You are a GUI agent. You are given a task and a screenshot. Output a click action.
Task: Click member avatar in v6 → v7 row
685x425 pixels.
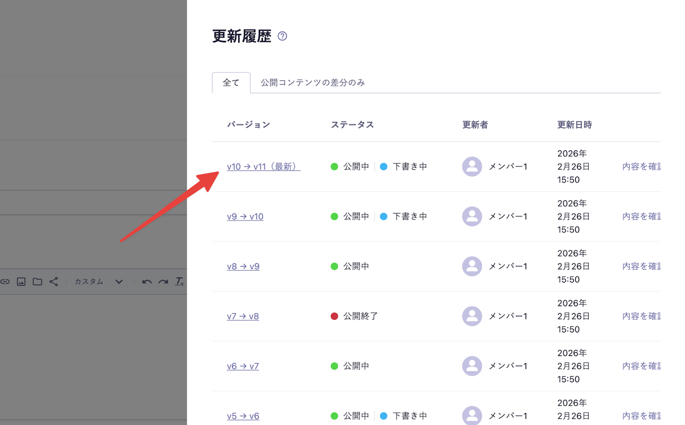tap(472, 366)
